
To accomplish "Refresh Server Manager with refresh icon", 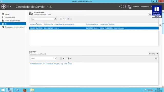I will click(122, 7).
